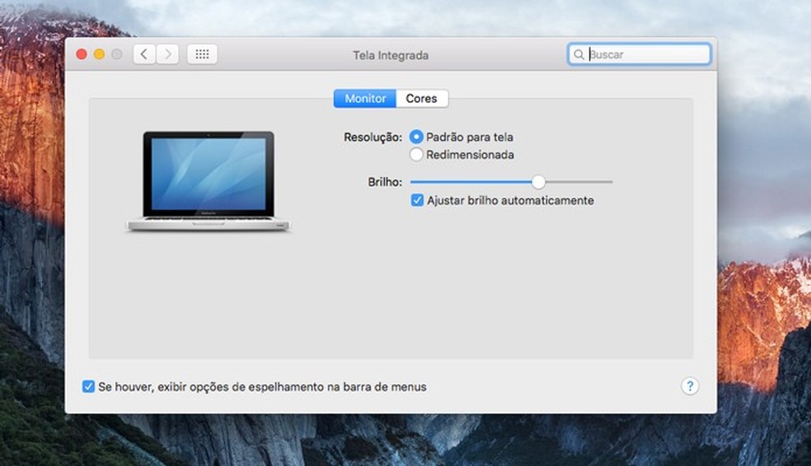Select the Monitor tab
This screenshot has width=811, height=466.
[365, 98]
